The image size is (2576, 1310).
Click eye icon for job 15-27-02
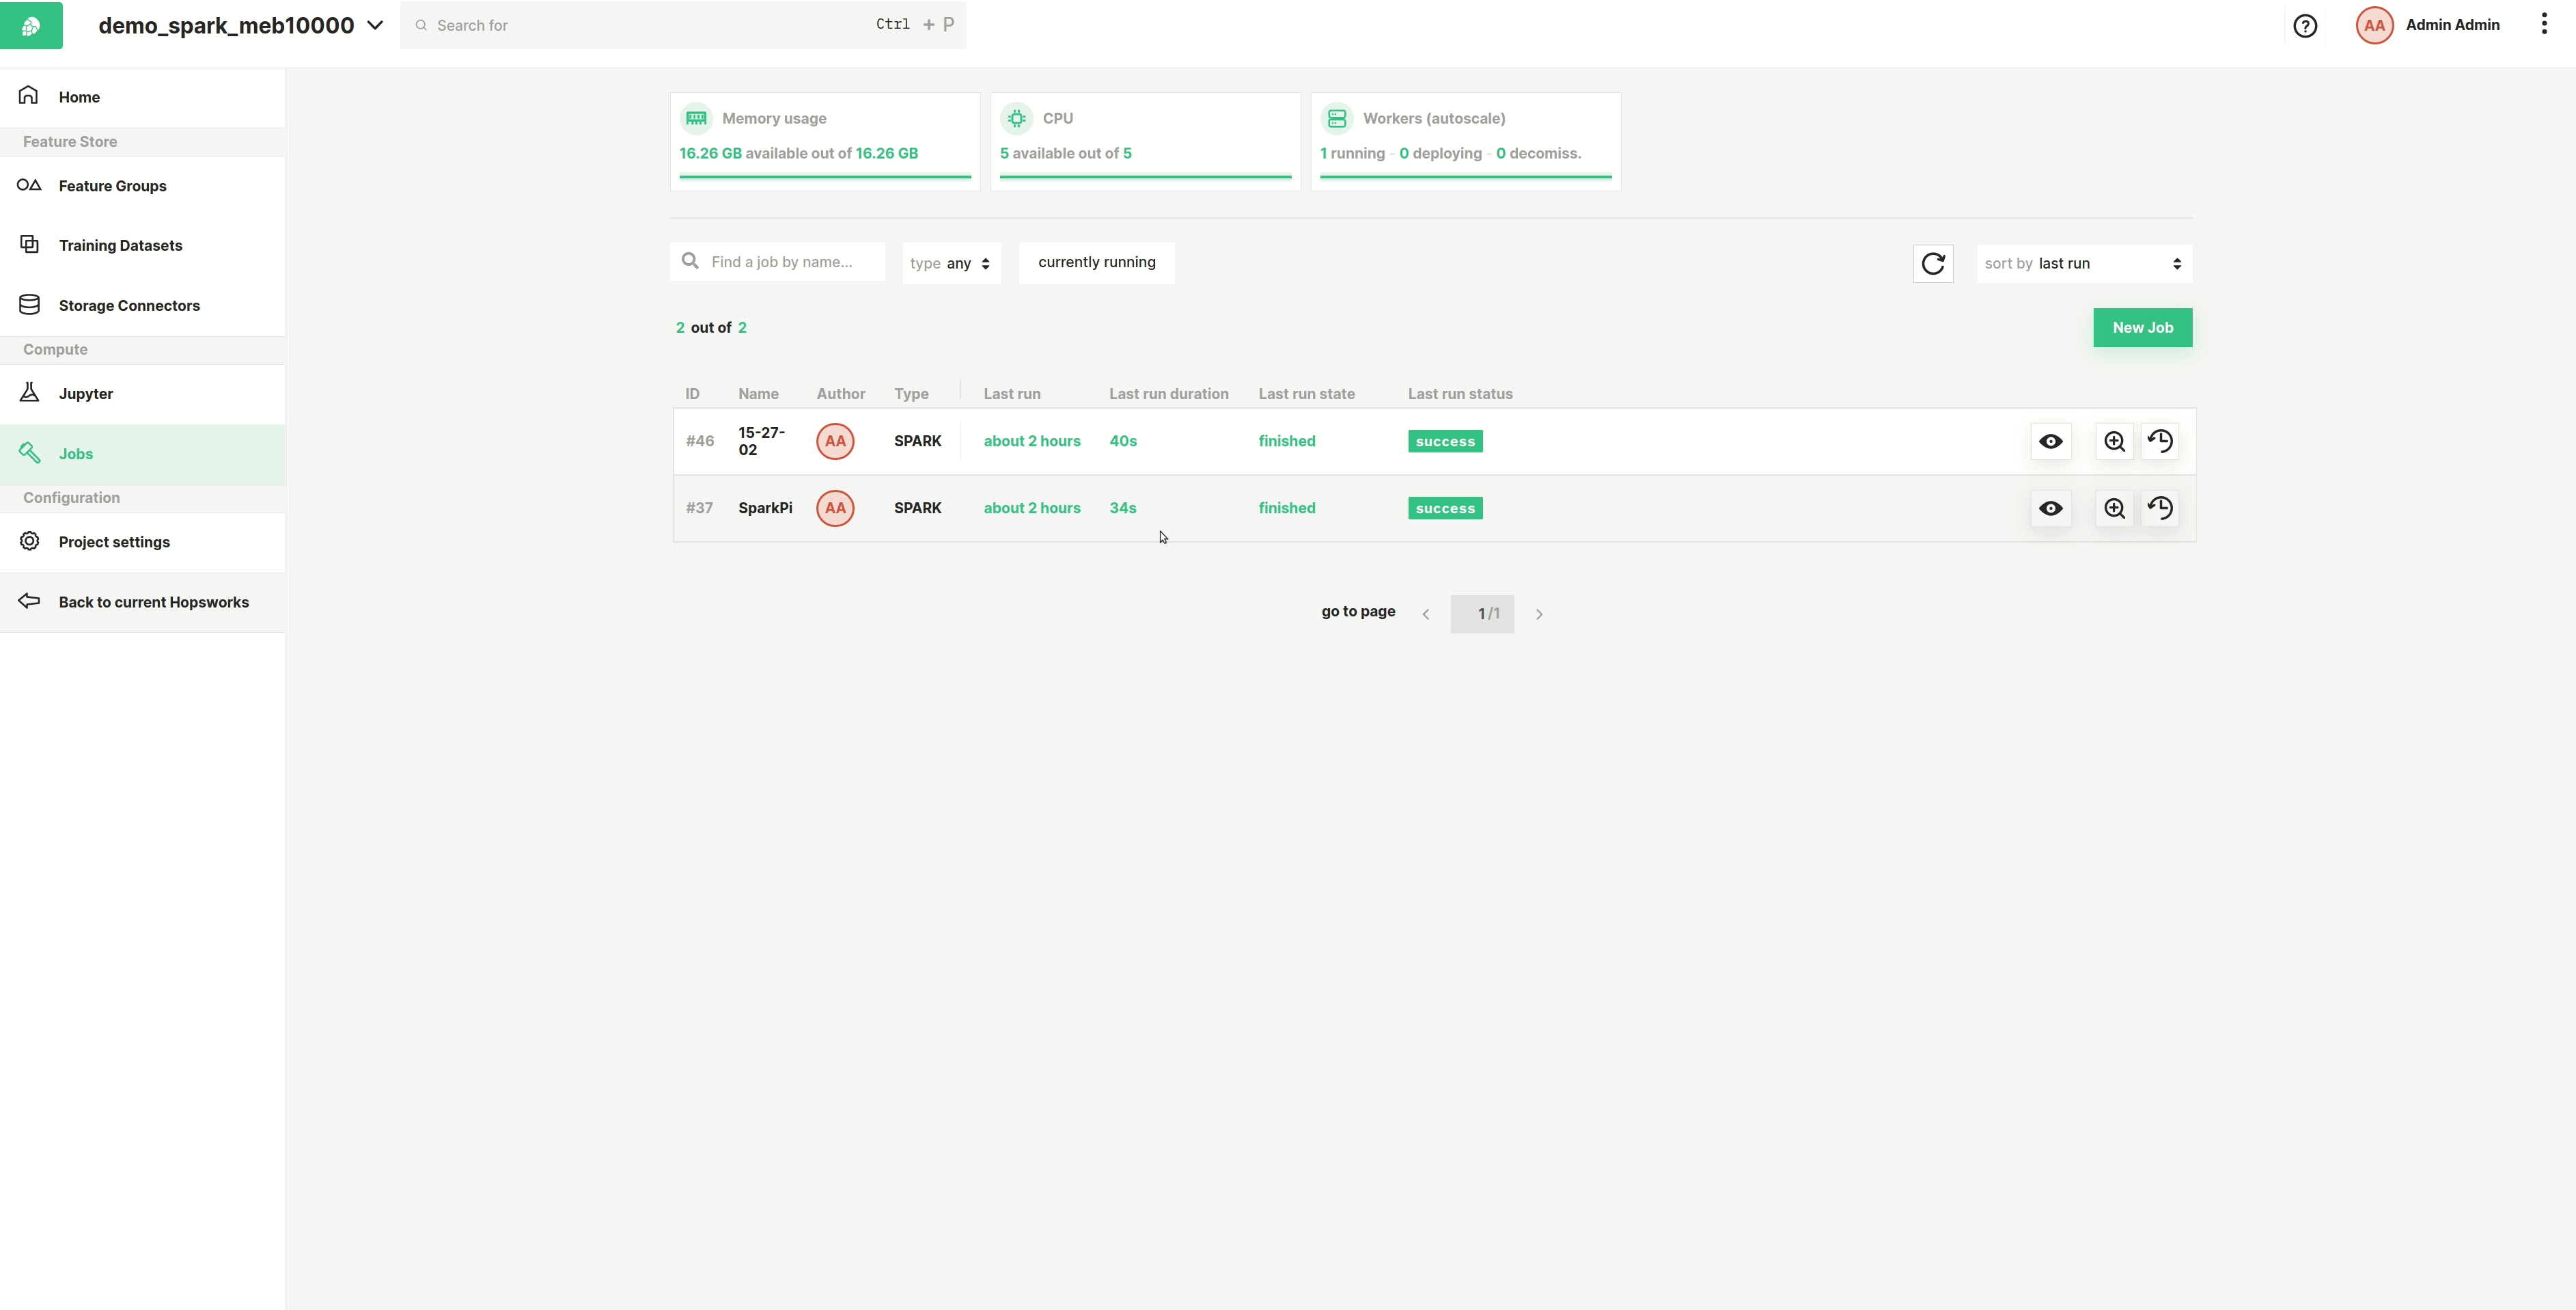pyautogui.click(x=2050, y=441)
